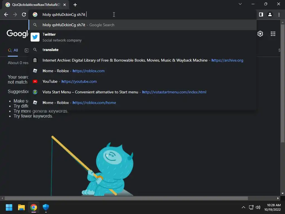Screen dimensions: 285x214
Task: Show hidden system tray icons
Action: tap(244, 207)
